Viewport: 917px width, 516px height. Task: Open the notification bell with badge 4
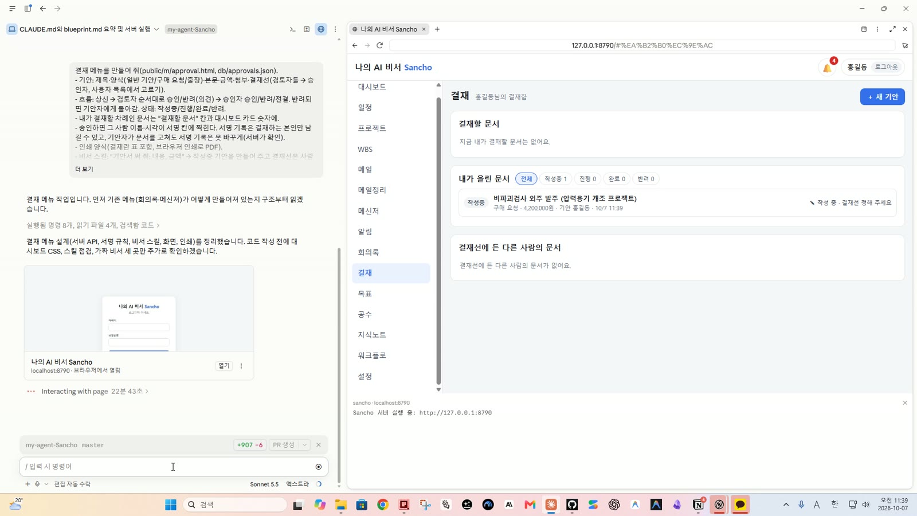click(x=828, y=67)
